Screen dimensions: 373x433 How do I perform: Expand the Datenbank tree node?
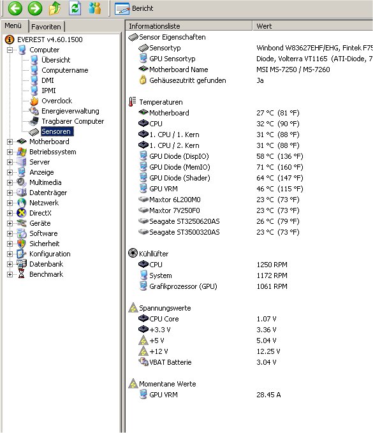coord(10,264)
